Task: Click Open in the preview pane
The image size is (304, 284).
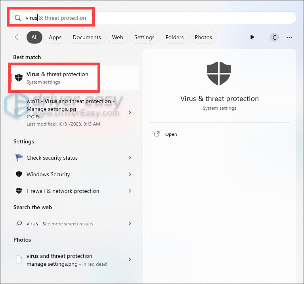Action: [171, 134]
